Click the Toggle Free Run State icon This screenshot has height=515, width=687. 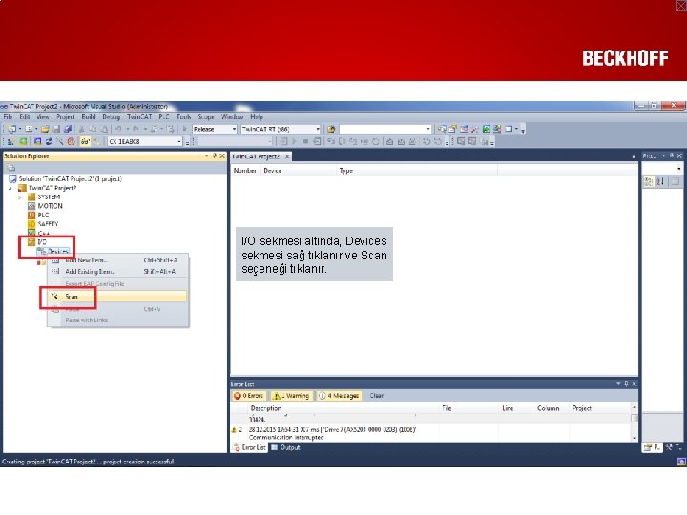[71, 141]
